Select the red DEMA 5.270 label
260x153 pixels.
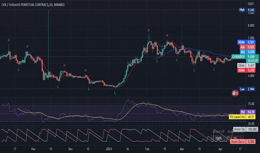click(246, 70)
